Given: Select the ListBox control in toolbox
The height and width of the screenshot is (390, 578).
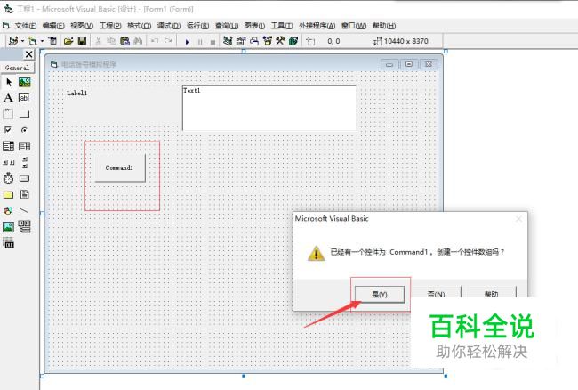Looking at the screenshot, I should tap(25, 147).
